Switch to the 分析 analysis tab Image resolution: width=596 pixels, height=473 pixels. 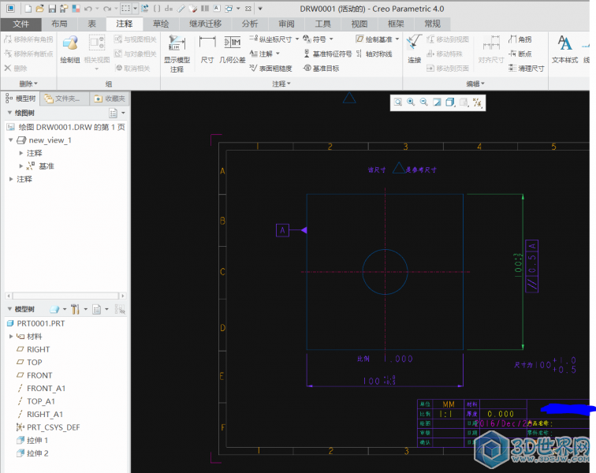point(250,24)
